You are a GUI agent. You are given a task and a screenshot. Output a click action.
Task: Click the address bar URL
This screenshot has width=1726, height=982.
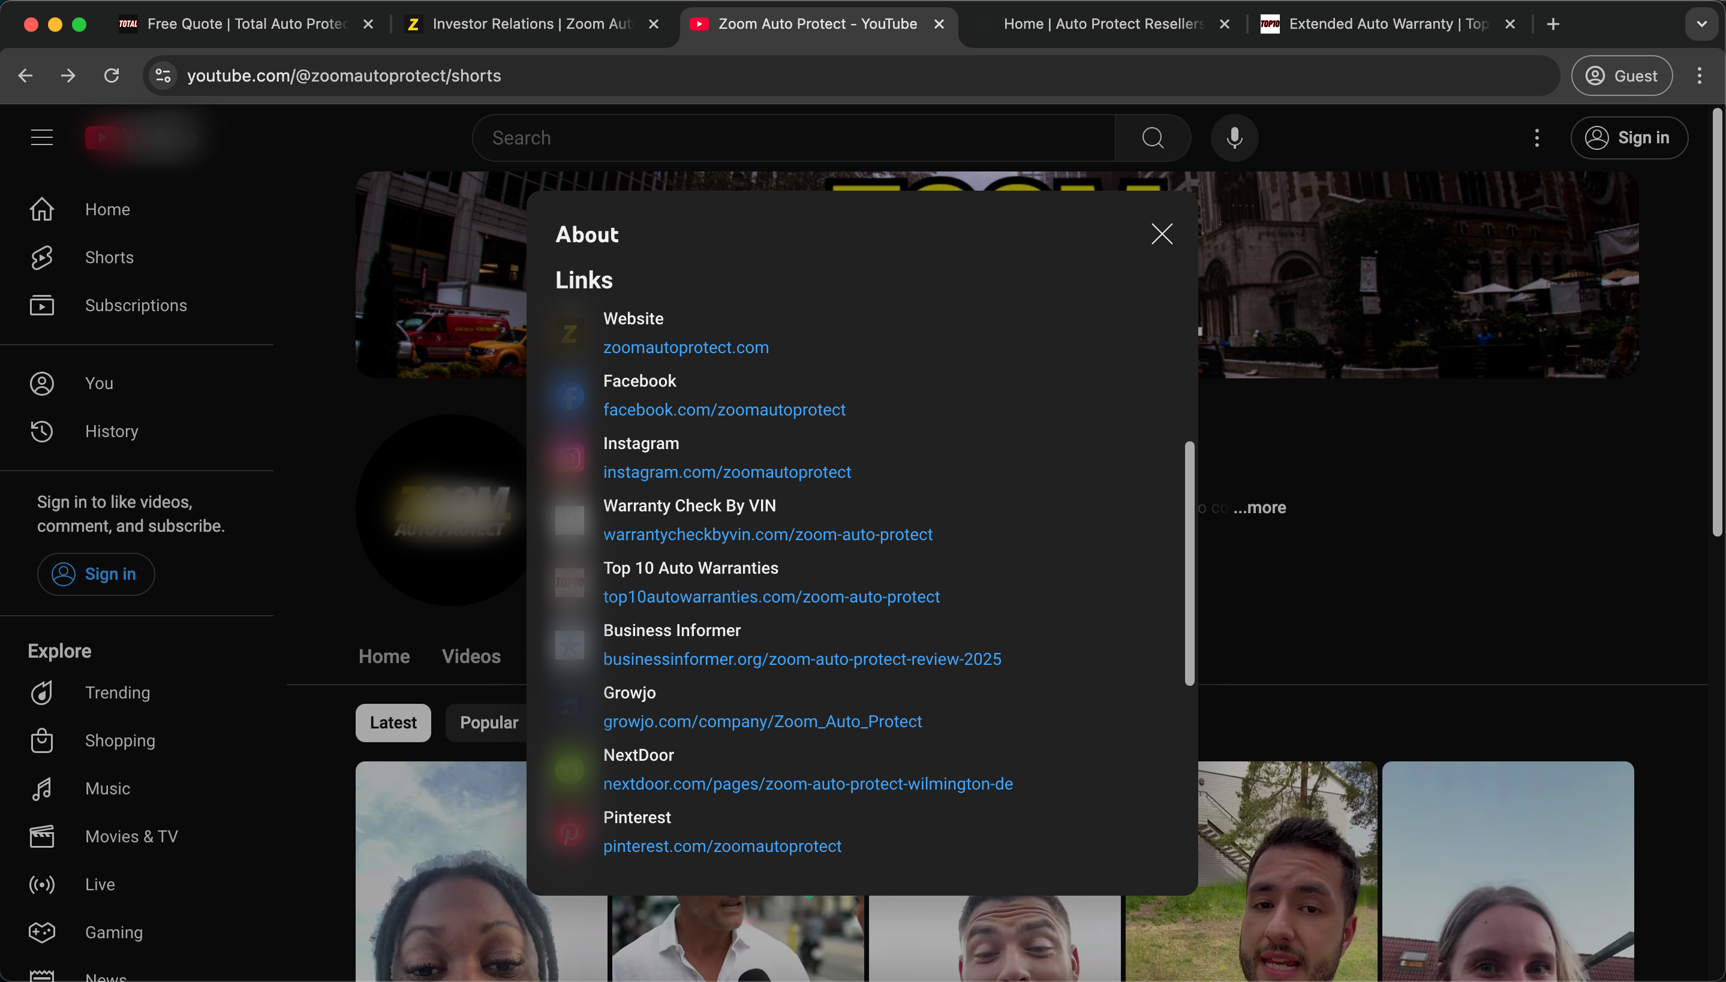[x=344, y=76]
